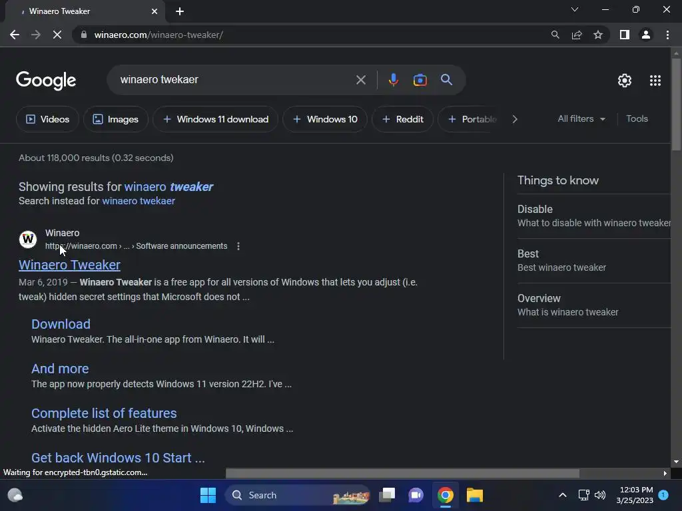Close the Winaero Tweaker tab
Image resolution: width=682 pixels, height=511 pixels.
tap(155, 11)
